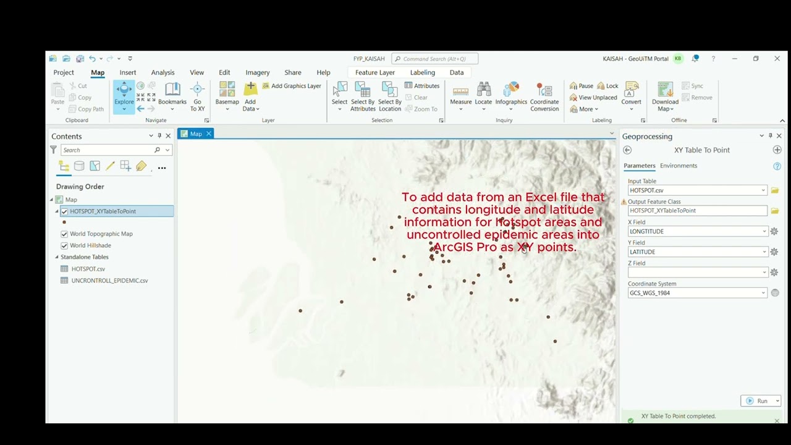Switch to List By Selection view
Image resolution: width=791 pixels, height=445 pixels.
(95, 166)
